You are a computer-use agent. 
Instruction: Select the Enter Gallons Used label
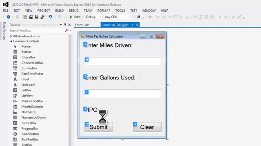110,77
